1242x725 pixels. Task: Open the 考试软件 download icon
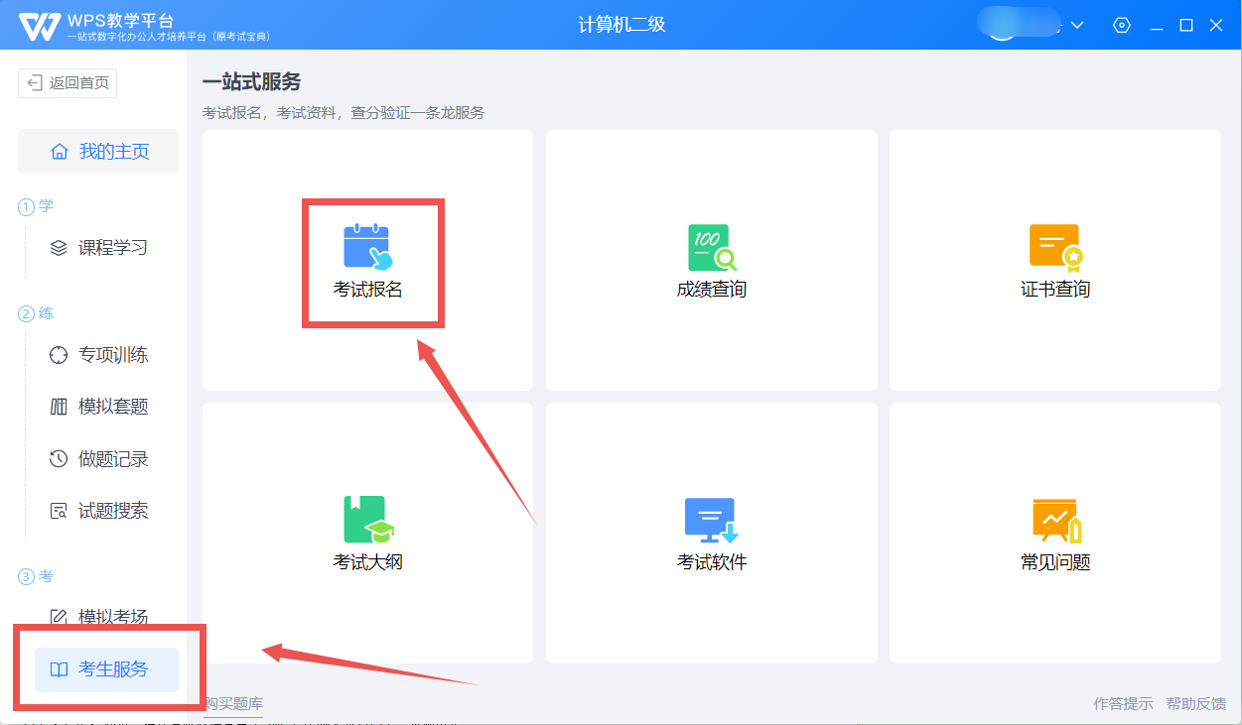pyautogui.click(x=711, y=521)
